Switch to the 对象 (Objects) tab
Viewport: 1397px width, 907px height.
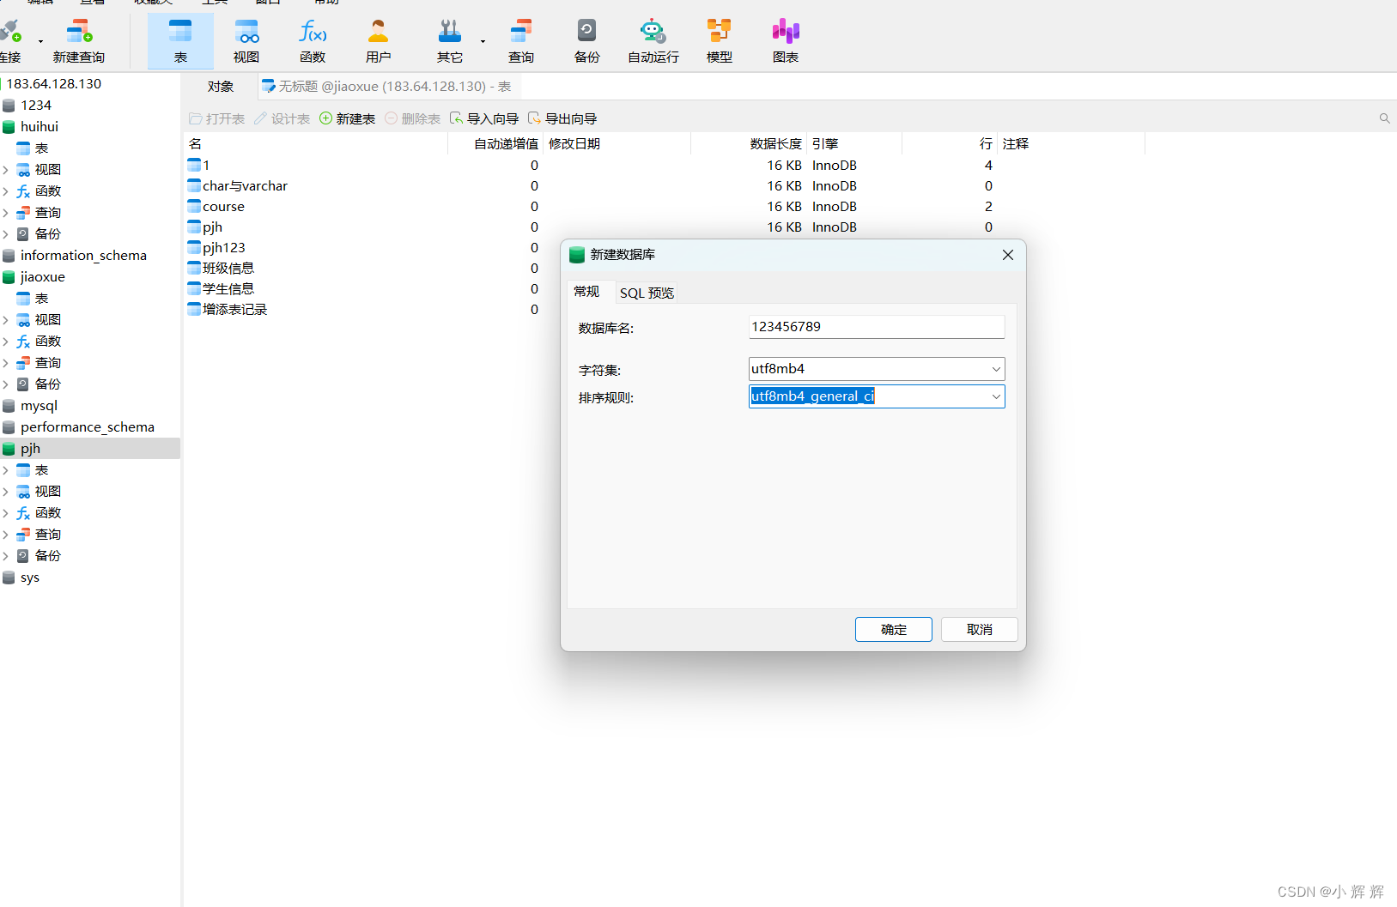(x=221, y=87)
